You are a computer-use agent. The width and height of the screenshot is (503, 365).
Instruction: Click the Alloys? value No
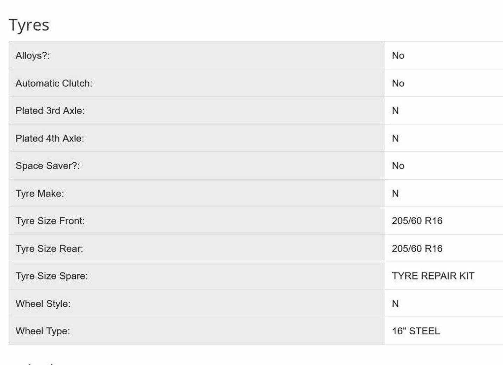point(398,55)
